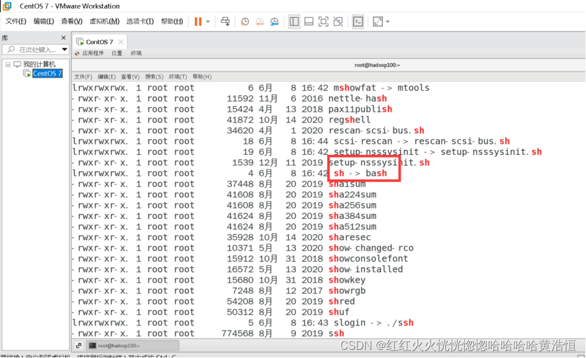This screenshot has height=358, width=586.
Task: Click the sha384sum file name
Action: 352,216
